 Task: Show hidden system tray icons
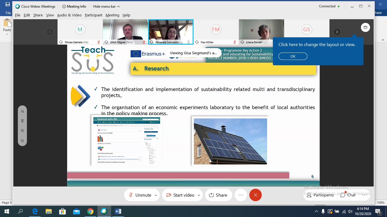pyautogui.click(x=316, y=211)
